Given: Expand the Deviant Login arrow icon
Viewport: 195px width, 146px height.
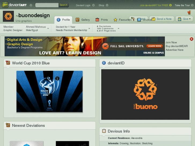Looking at the screenshot, I should point(93,5).
